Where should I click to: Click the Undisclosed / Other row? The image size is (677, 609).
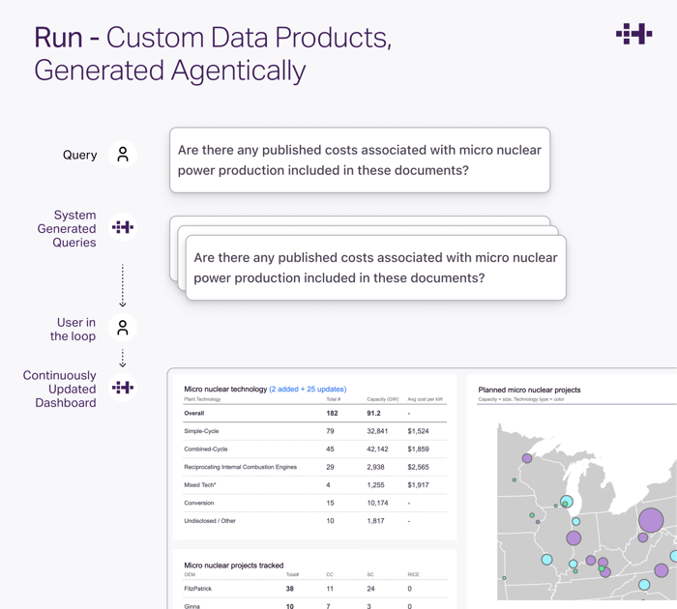(314, 521)
